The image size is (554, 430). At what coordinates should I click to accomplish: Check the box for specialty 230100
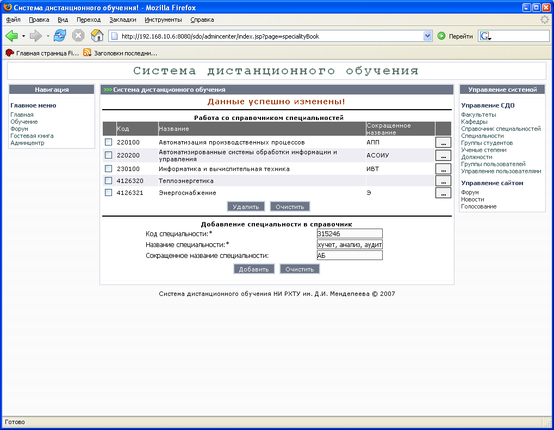pos(109,169)
